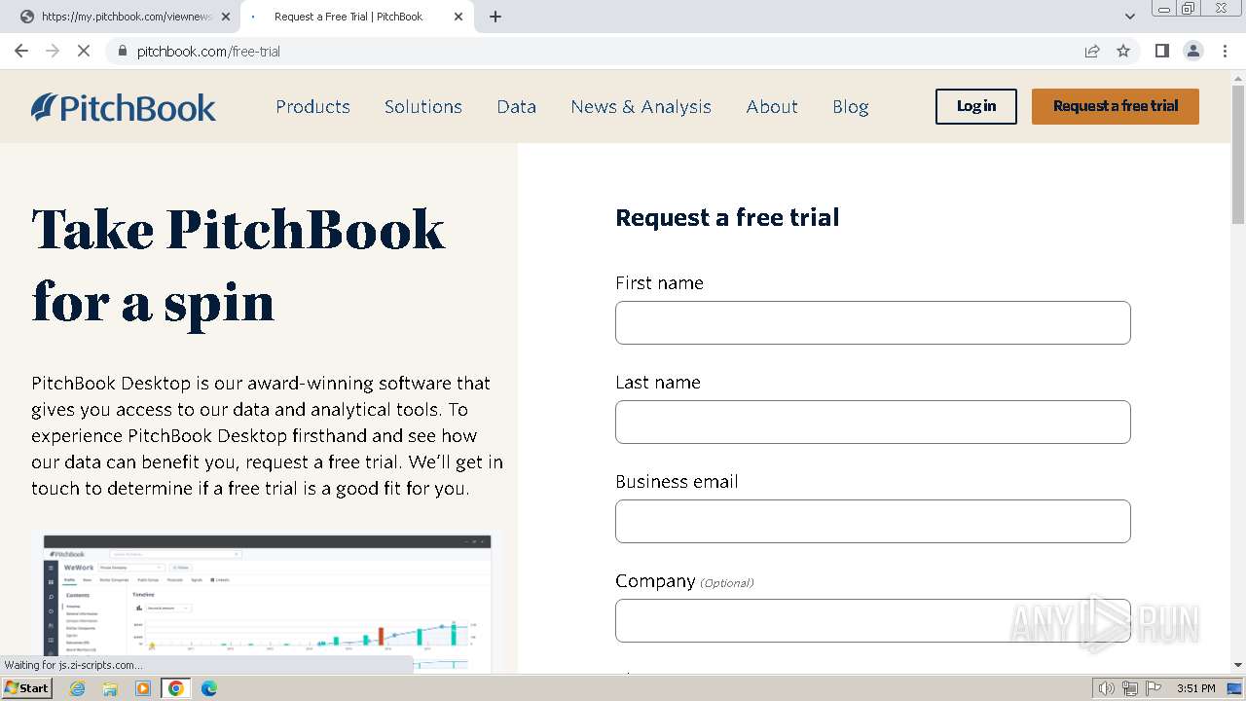The width and height of the screenshot is (1246, 701).
Task: Switch to Chrome in the taskbar
Action: click(x=176, y=688)
